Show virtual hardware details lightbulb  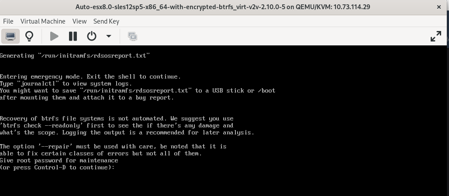[29, 36]
